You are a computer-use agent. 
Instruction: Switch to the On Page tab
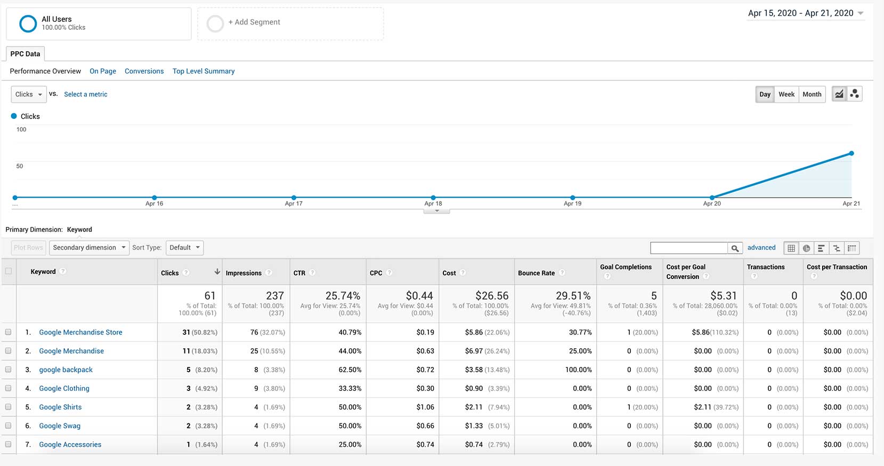coord(103,71)
